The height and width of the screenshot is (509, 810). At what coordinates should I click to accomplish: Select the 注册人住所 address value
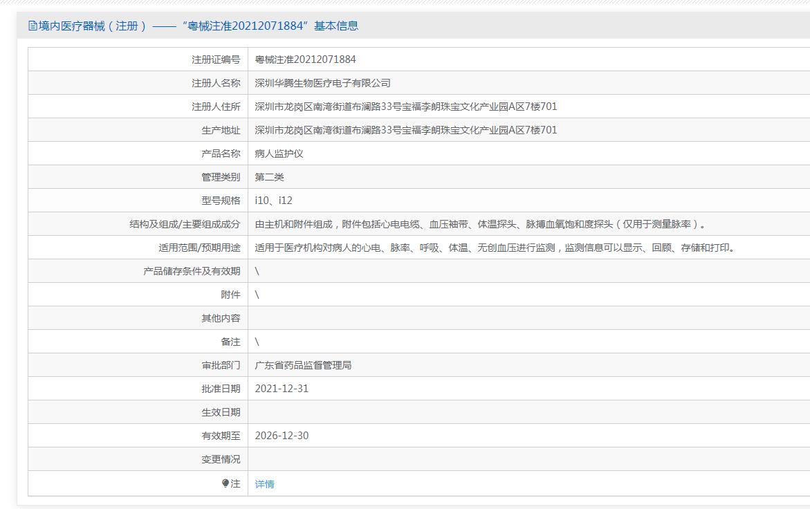click(406, 107)
